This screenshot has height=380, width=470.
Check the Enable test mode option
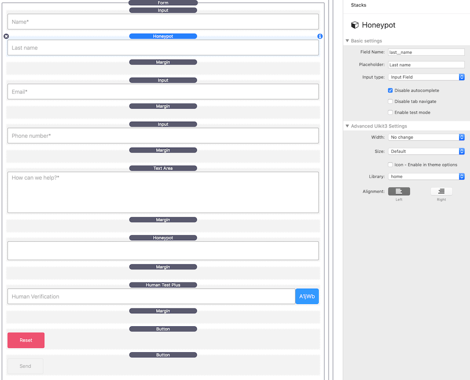pyautogui.click(x=390, y=112)
